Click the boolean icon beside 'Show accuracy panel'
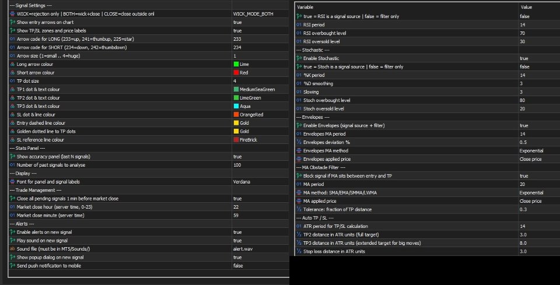This screenshot has width=560, height=285. pos(12,157)
